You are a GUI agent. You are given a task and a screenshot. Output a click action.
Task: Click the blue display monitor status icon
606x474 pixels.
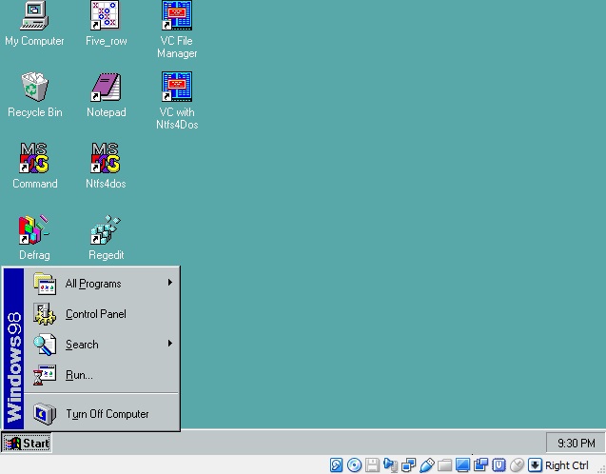(x=462, y=464)
